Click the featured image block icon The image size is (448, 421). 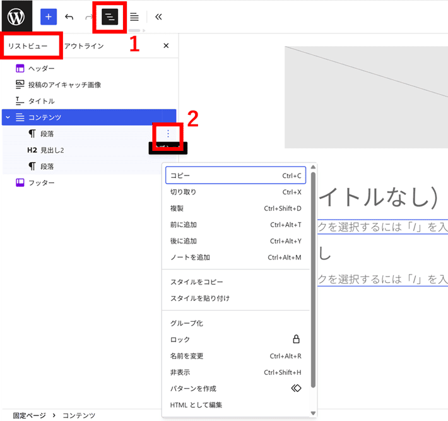coord(20,85)
